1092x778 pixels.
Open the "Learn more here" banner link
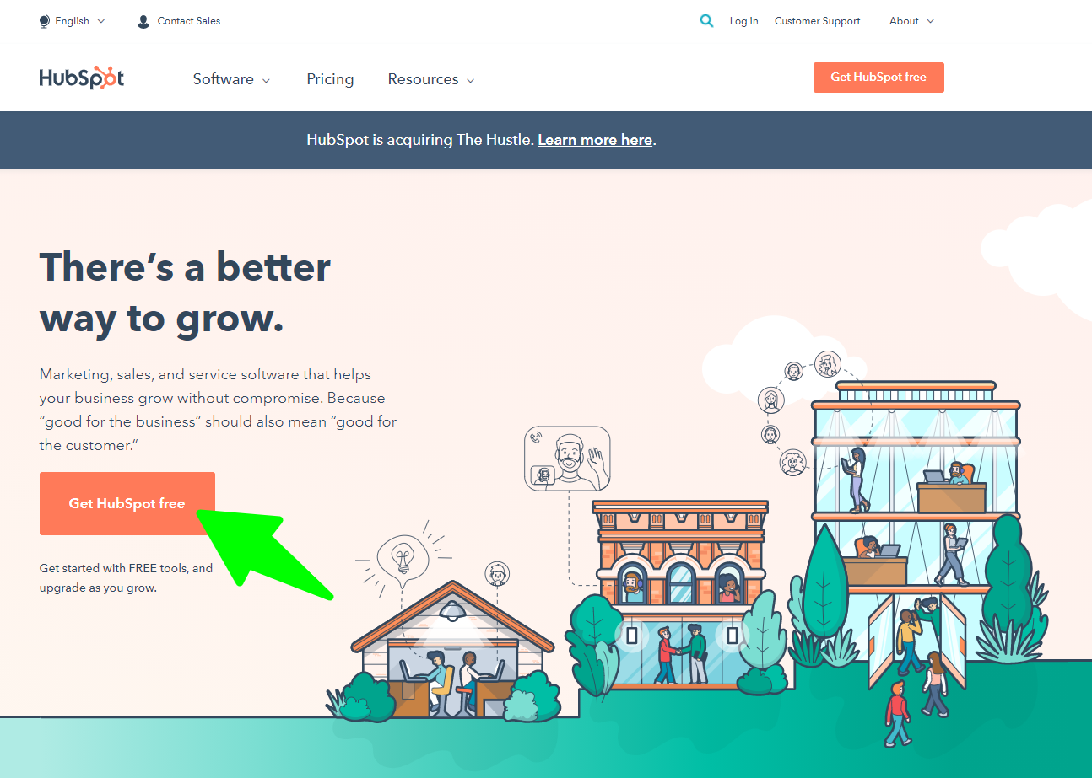coord(594,140)
